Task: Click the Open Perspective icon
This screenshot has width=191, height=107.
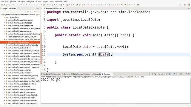Action: click(x=185, y=5)
